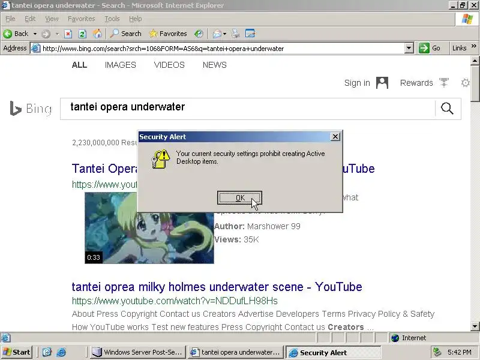Image resolution: width=480 pixels, height=360 pixels.
Task: Refresh the page with green arrows icon
Action: [x=82, y=34]
